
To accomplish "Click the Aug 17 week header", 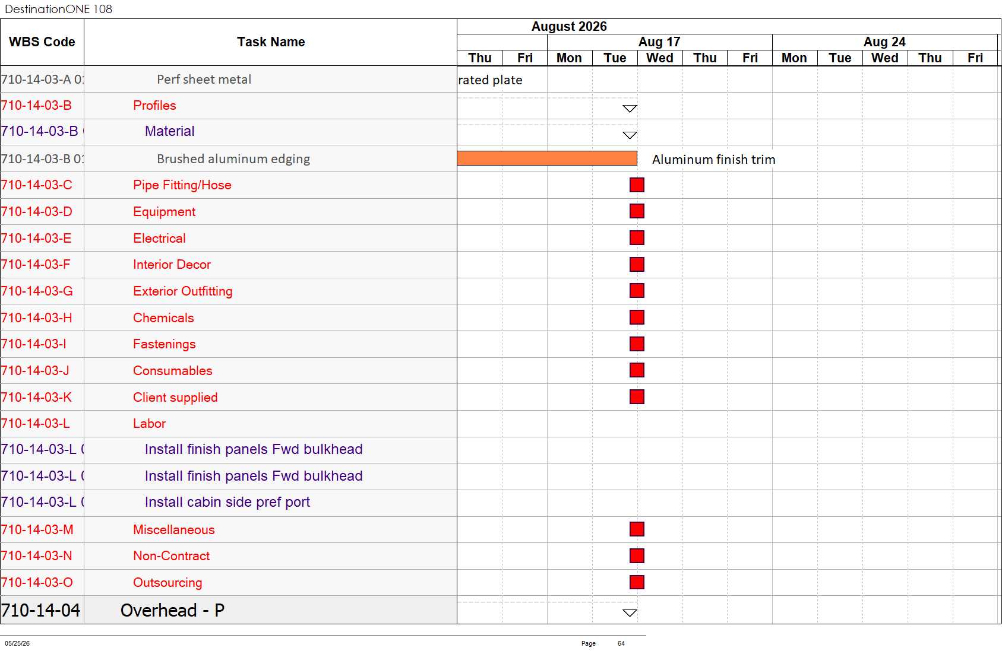I will [x=659, y=42].
